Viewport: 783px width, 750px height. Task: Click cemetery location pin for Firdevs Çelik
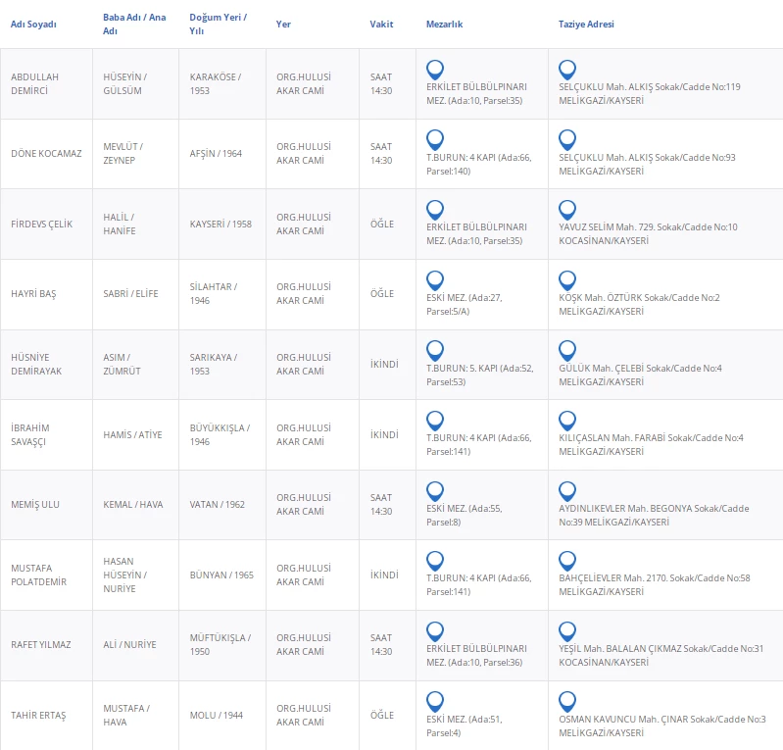coord(435,209)
